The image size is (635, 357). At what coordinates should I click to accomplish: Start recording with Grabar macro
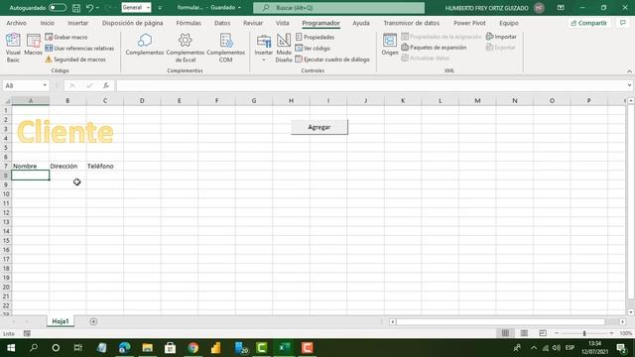coord(66,37)
